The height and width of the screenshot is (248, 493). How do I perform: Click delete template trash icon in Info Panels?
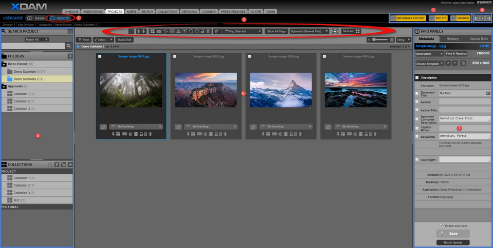(x=463, y=63)
